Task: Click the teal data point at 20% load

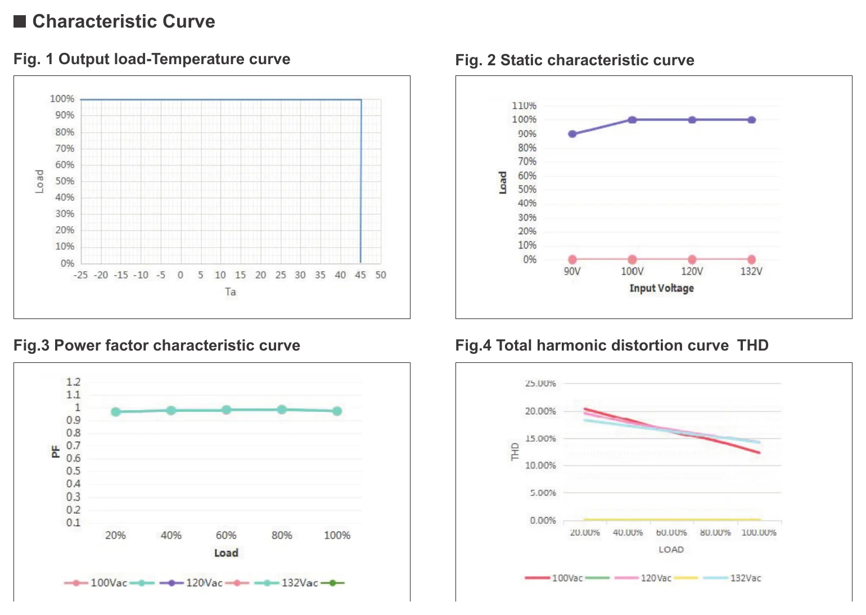Action: point(116,412)
